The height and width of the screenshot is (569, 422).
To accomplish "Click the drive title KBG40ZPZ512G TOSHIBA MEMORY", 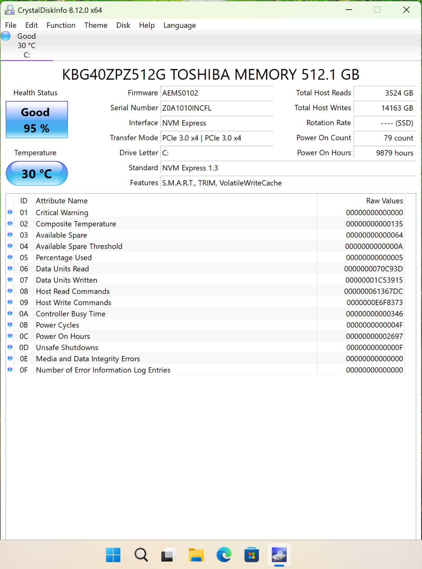I will [211, 75].
